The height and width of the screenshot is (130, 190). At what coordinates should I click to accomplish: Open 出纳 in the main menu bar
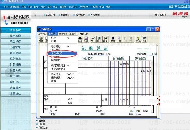pos(43,7)
